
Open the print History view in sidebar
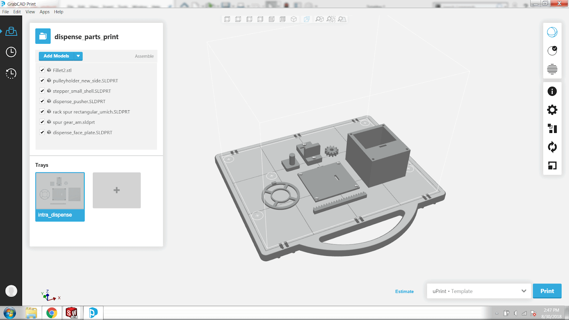pyautogui.click(x=11, y=74)
